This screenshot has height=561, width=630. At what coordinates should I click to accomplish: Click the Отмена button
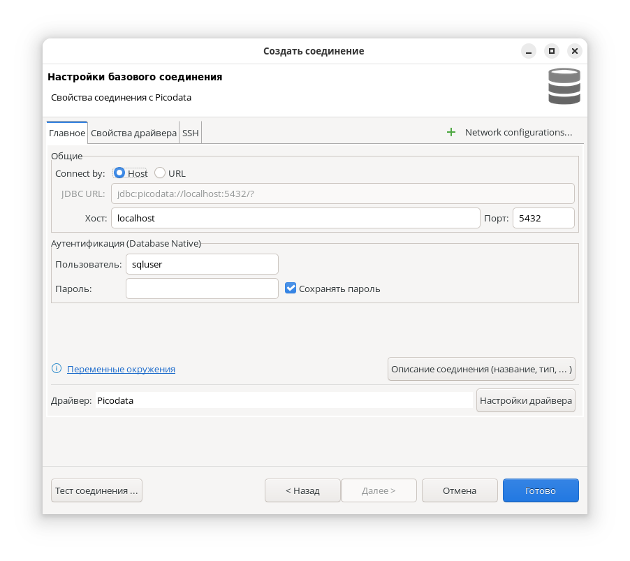[460, 490]
